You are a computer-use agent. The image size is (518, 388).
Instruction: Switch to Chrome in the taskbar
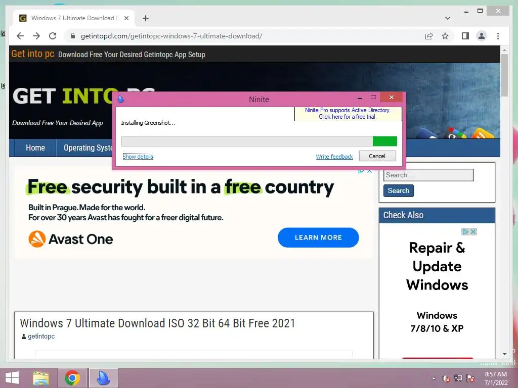[x=72, y=378]
